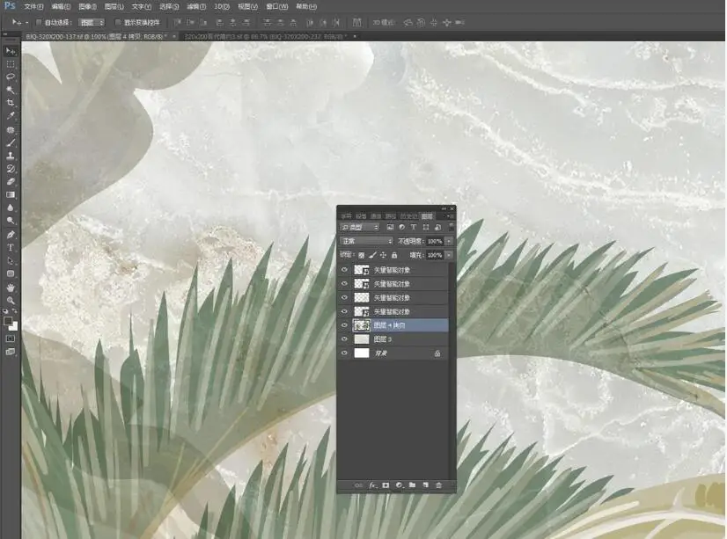727x539 pixels.
Task: Open the 填充 fill slider arrow
Action: click(449, 255)
